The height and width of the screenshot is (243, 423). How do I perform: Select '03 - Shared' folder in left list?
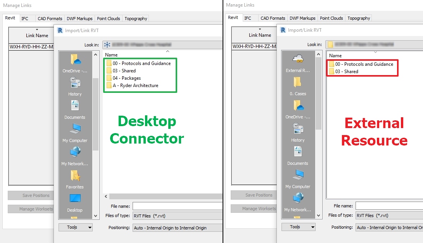point(121,70)
